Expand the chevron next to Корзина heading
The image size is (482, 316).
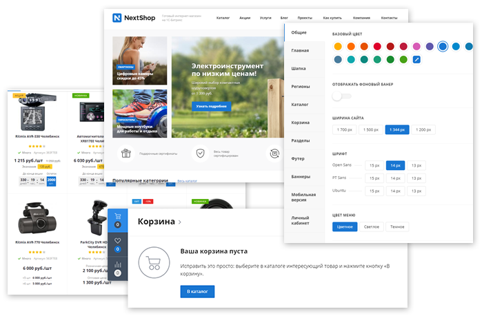[x=180, y=222]
